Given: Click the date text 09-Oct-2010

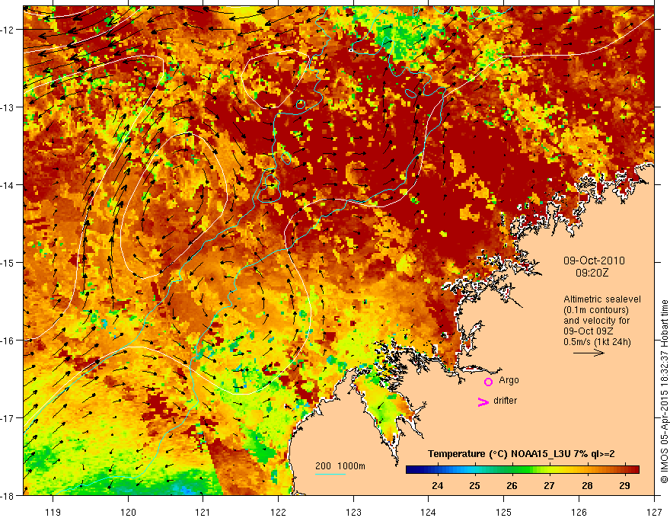Looking at the screenshot, I should [x=594, y=261].
